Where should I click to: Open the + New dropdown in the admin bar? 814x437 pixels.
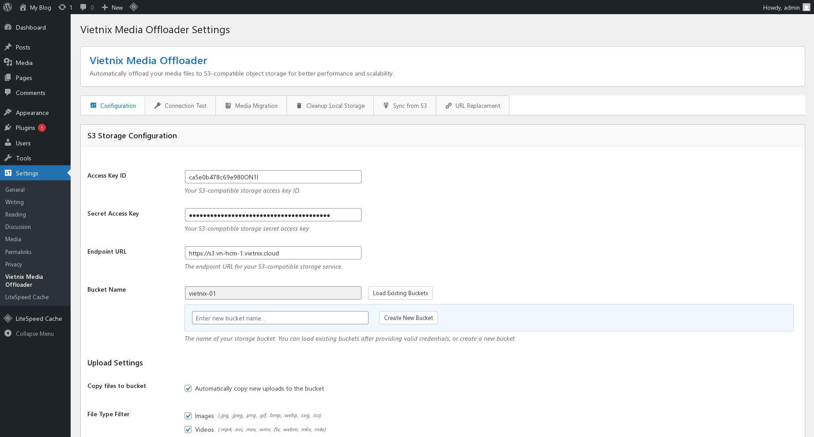pyautogui.click(x=112, y=7)
